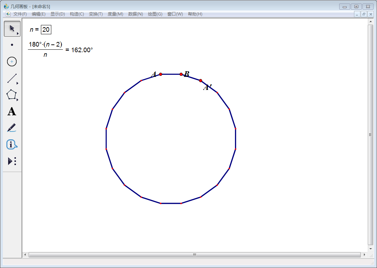377x268 pixels.
Task: Open the Custom tools icon
Action: 12,161
